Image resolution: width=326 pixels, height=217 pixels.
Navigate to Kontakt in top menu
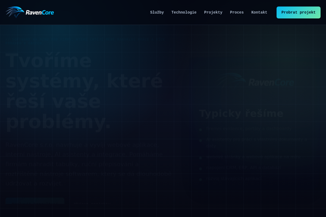[x=259, y=12]
